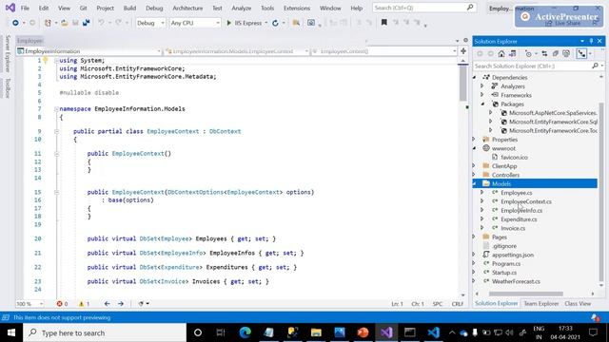
Task: Open the Git menu
Action: coord(83,8)
